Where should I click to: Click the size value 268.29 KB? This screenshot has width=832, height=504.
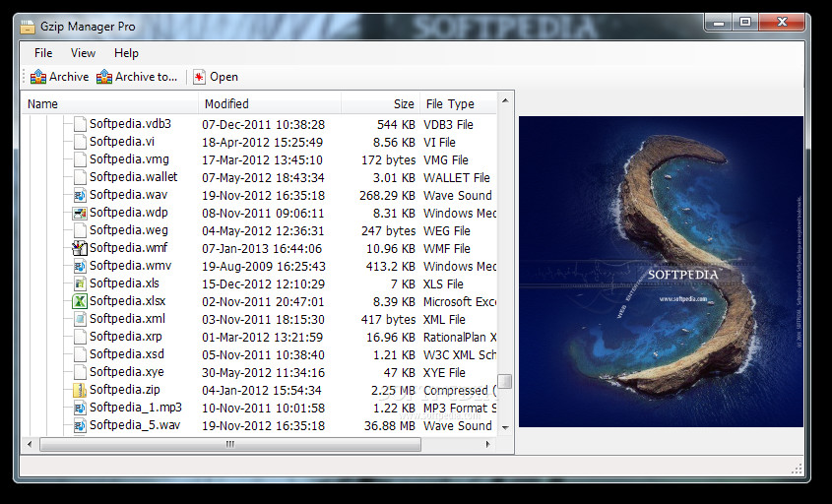pyautogui.click(x=387, y=196)
